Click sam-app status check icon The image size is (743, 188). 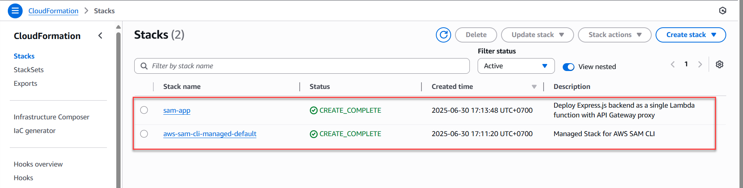313,110
